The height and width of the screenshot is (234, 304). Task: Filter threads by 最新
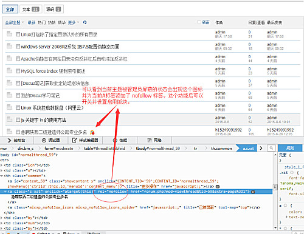pos(32,22)
